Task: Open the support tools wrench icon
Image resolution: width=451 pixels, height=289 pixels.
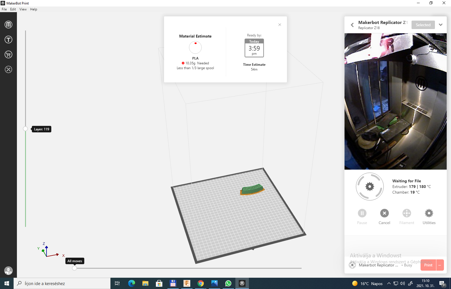Action: (x=8, y=69)
